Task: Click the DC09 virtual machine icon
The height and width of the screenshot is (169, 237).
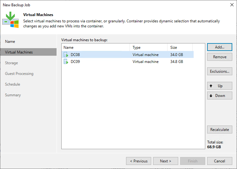Action: [66, 62]
